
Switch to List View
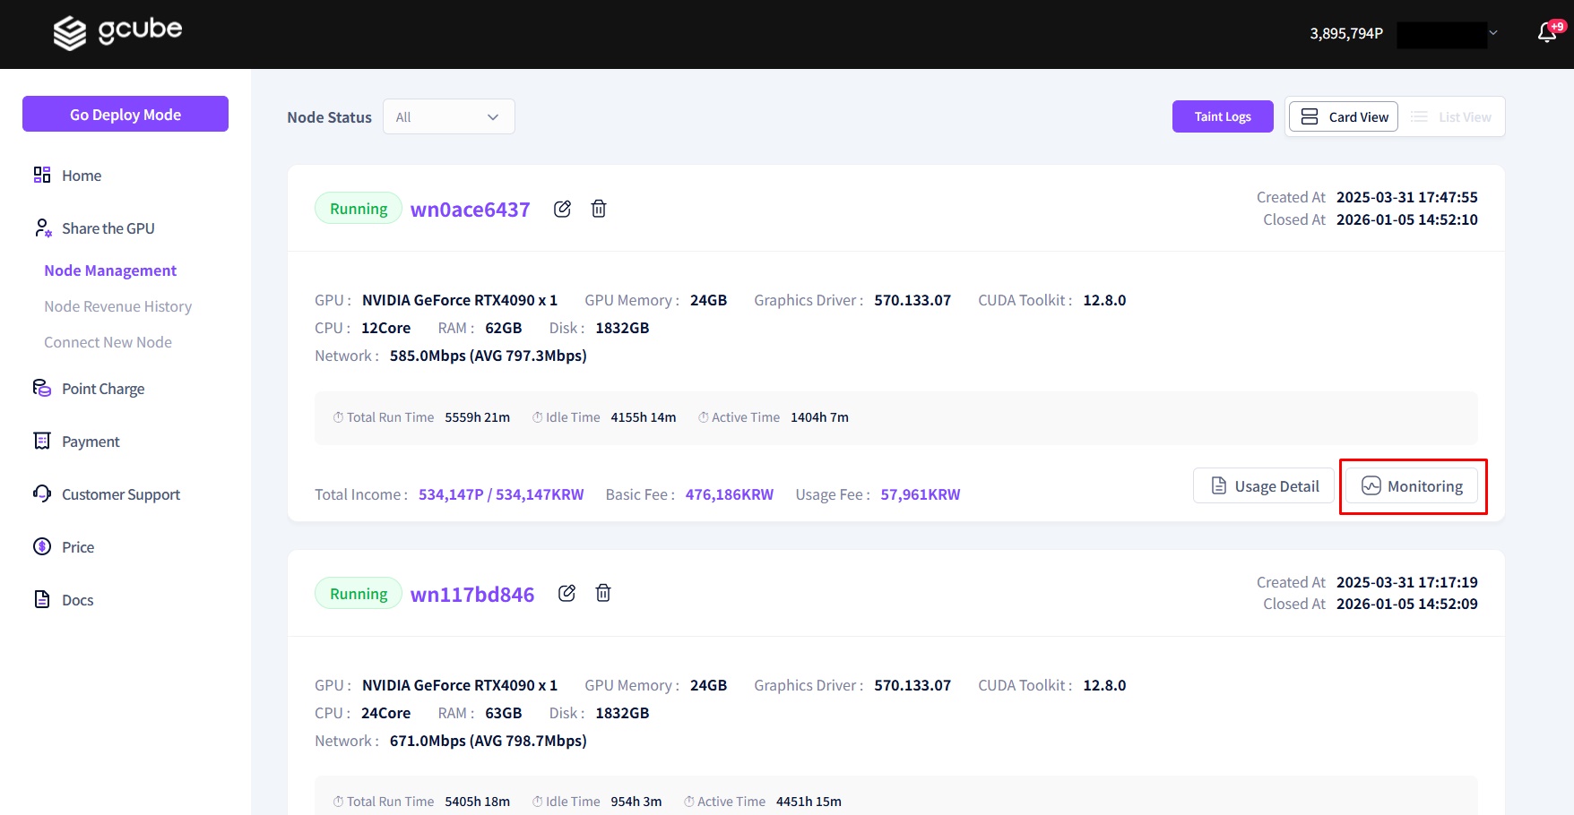coord(1451,116)
